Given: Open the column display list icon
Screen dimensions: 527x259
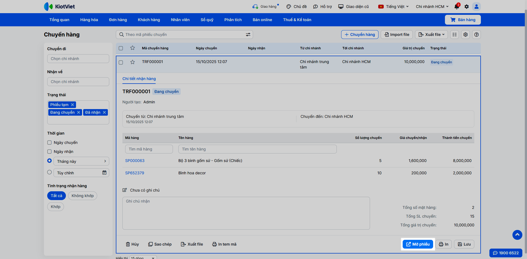Looking at the screenshot, I should [455, 35].
